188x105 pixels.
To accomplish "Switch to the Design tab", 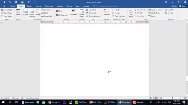I will pyautogui.click(x=29, y=6).
